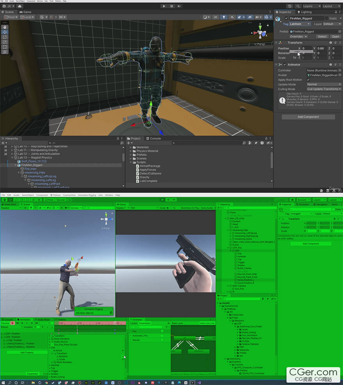Screen dimensions: 343x385
Task: Open the Layout dropdown in top toolbar
Action: (331, 6)
